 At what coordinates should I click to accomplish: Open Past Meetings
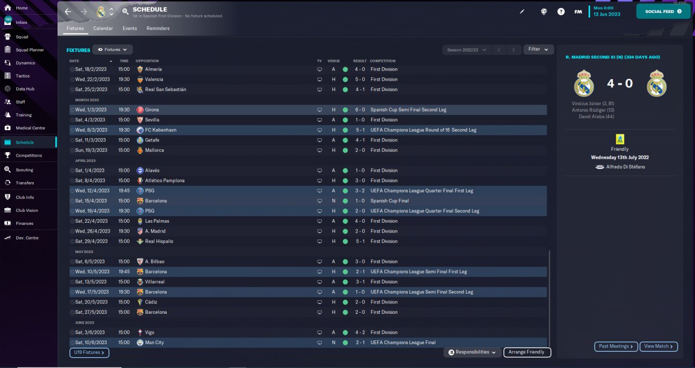click(x=616, y=346)
